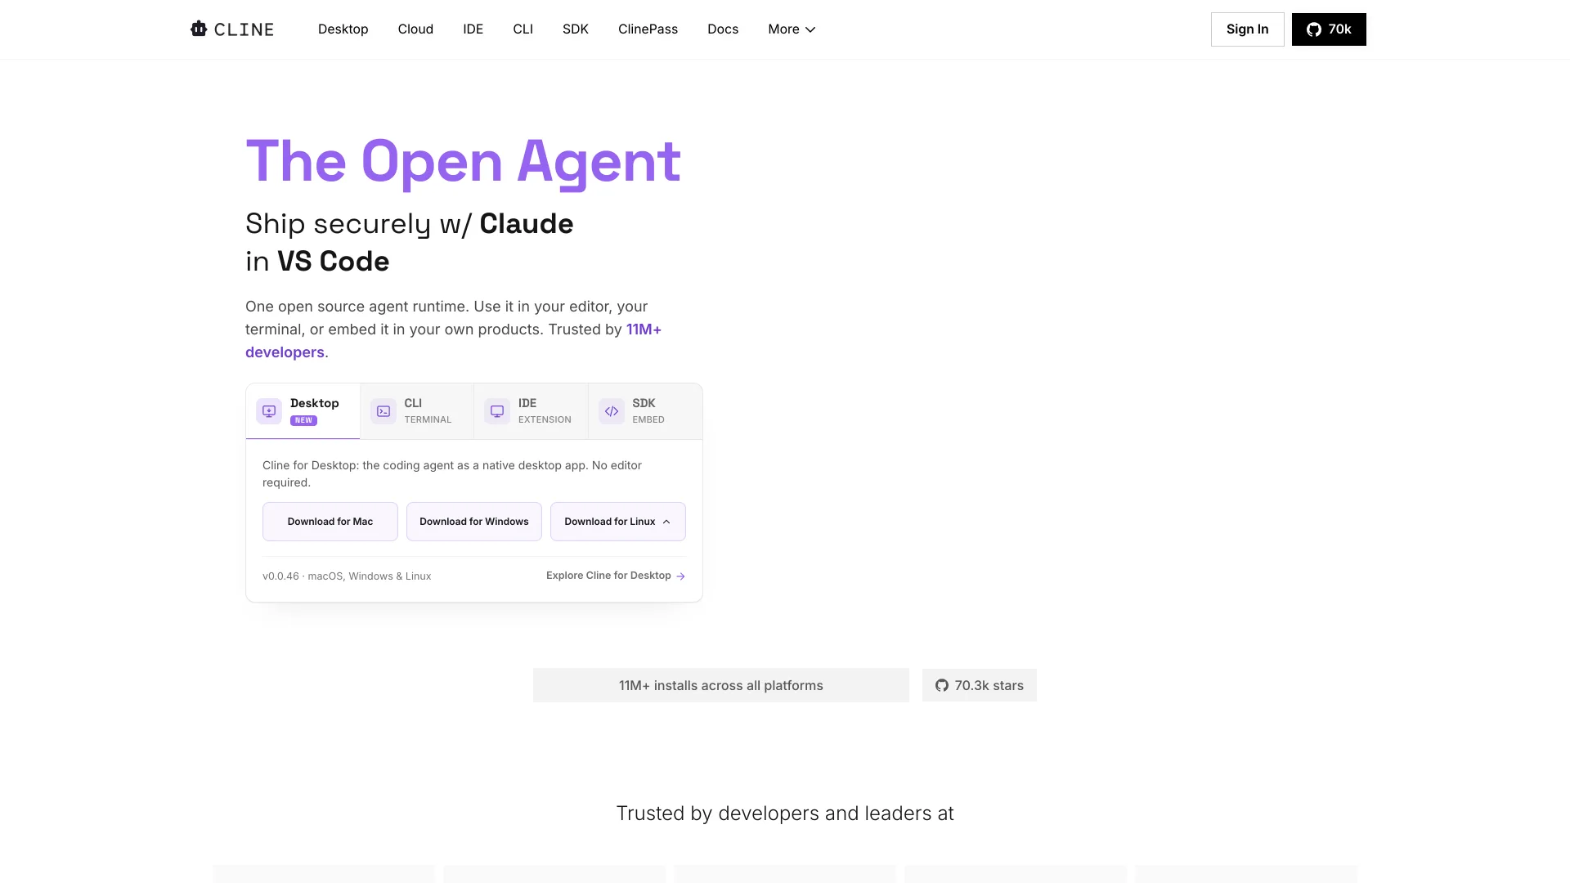Select the Desktop tab label

pyautogui.click(x=315, y=403)
